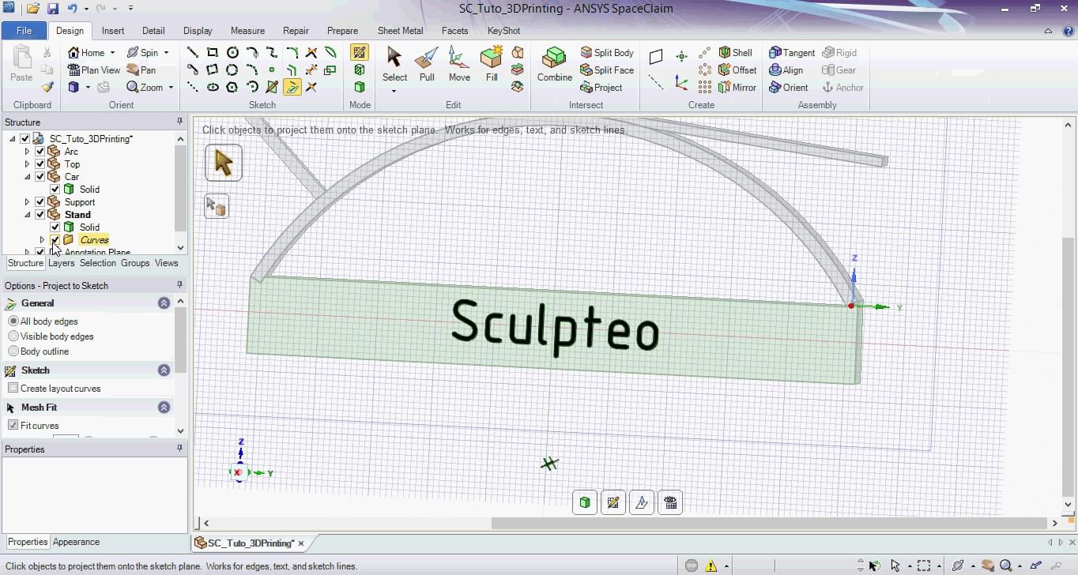Viewport: 1078px width, 575px height.
Task: Click the Appearance tab
Action: coord(76,542)
